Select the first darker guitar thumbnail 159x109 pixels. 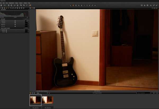click(x=36, y=100)
